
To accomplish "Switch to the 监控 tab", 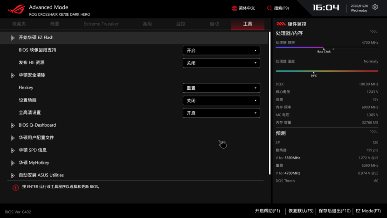I will [x=180, y=24].
